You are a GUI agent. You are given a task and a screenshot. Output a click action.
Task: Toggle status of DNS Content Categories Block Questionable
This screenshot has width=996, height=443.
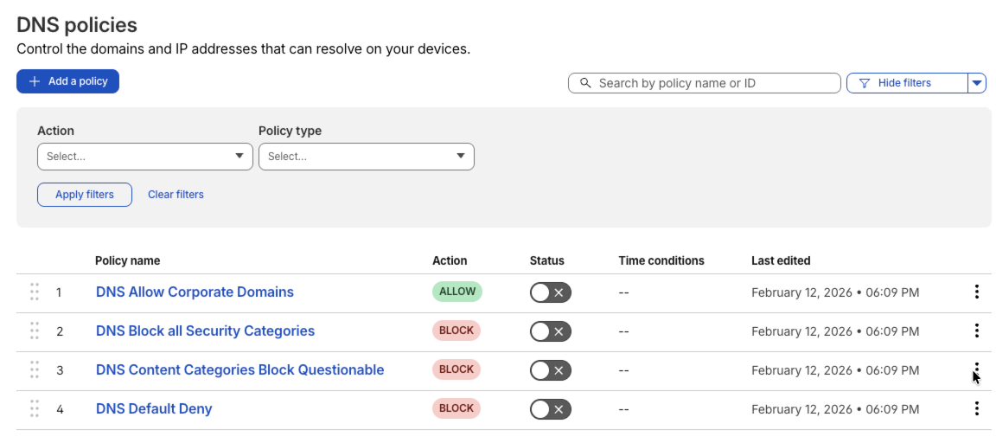coord(550,370)
